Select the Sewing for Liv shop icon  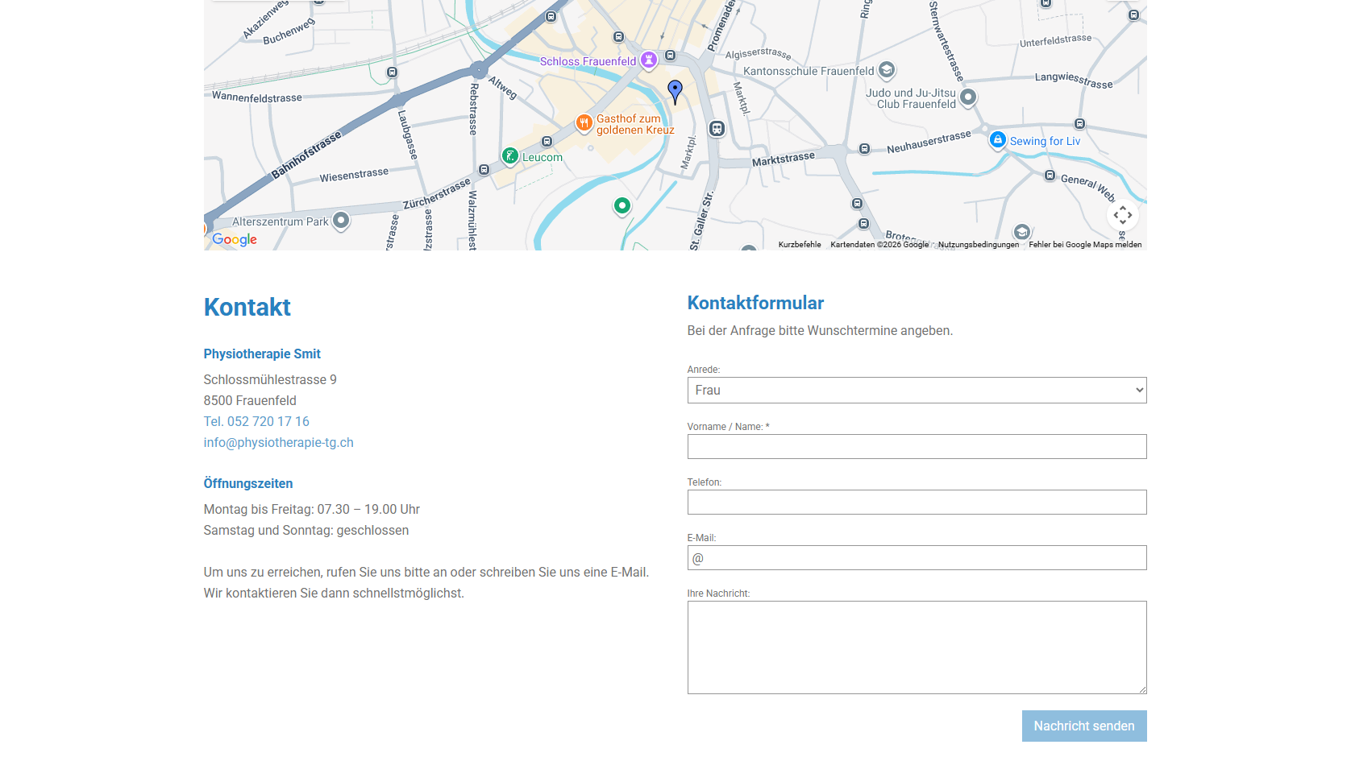[x=998, y=140]
